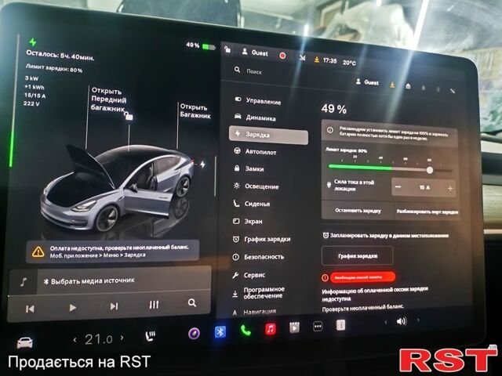Screen dimensions: 502x376
Task: Open the Bluetooth app icon
Action: 220,331
